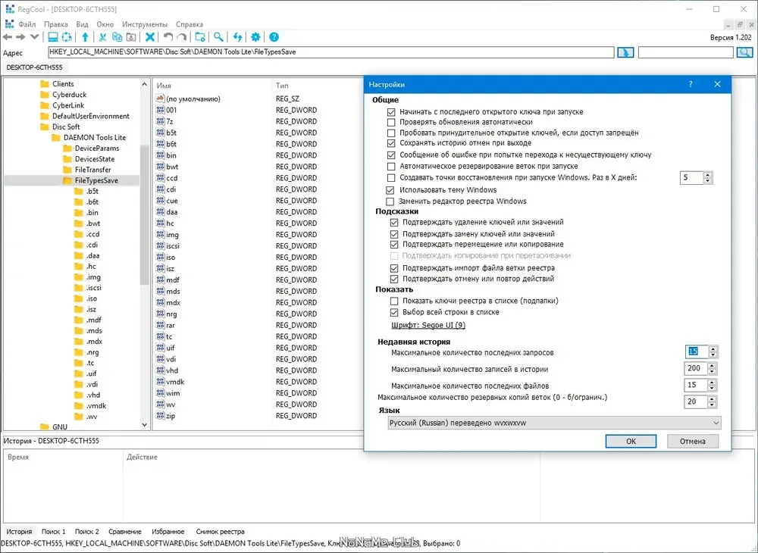Screen dimensions: 758x553
Task: Increase записей в истории spinner value
Action: click(x=712, y=366)
